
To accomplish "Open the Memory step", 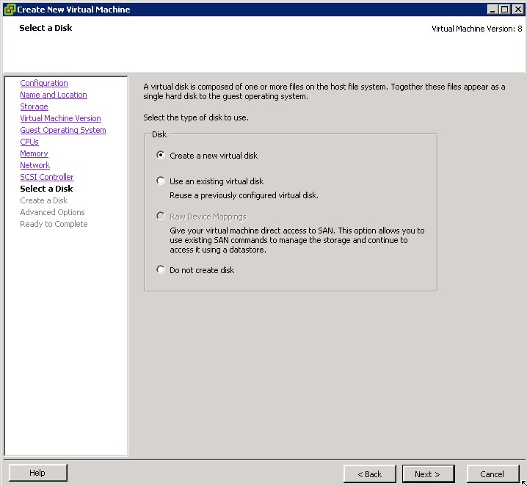I will (34, 154).
